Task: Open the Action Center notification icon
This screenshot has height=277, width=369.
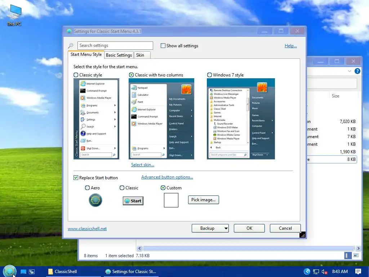Action: (358, 272)
